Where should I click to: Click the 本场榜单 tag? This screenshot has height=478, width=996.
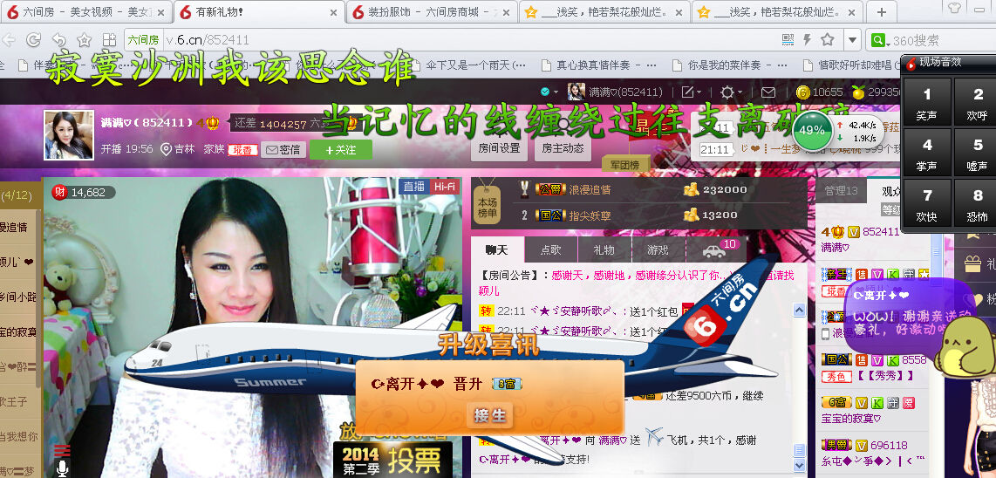(x=488, y=207)
